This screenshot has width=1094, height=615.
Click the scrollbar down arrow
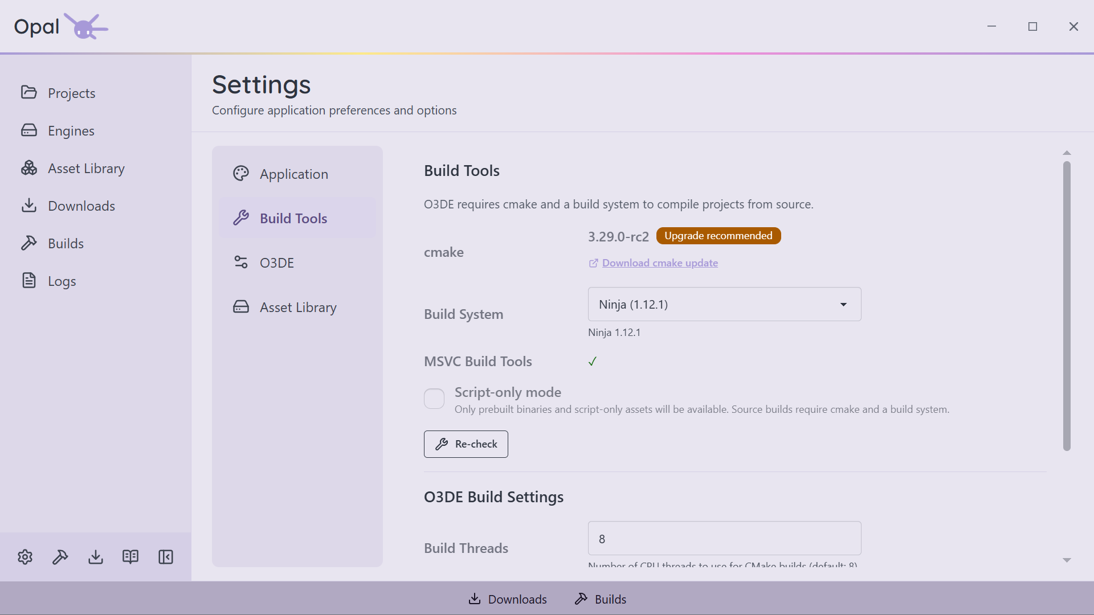[1067, 560]
